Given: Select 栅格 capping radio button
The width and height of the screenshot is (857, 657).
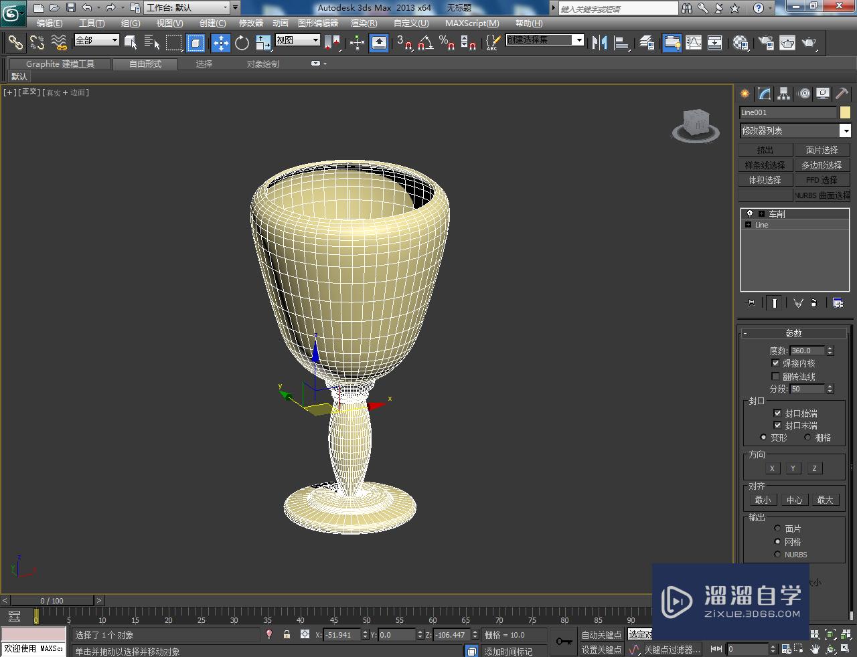Looking at the screenshot, I should (807, 437).
